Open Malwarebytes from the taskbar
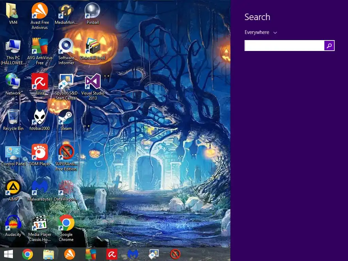The height and width of the screenshot is (261, 348). [133, 254]
